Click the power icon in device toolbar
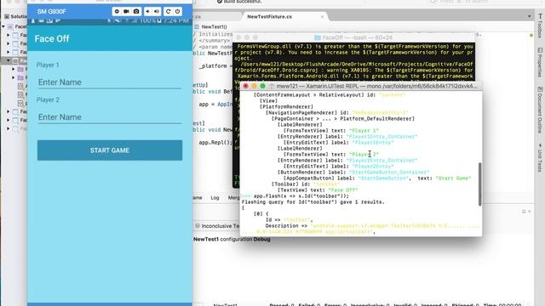Screen dimensions: 545x306 point(178,11)
